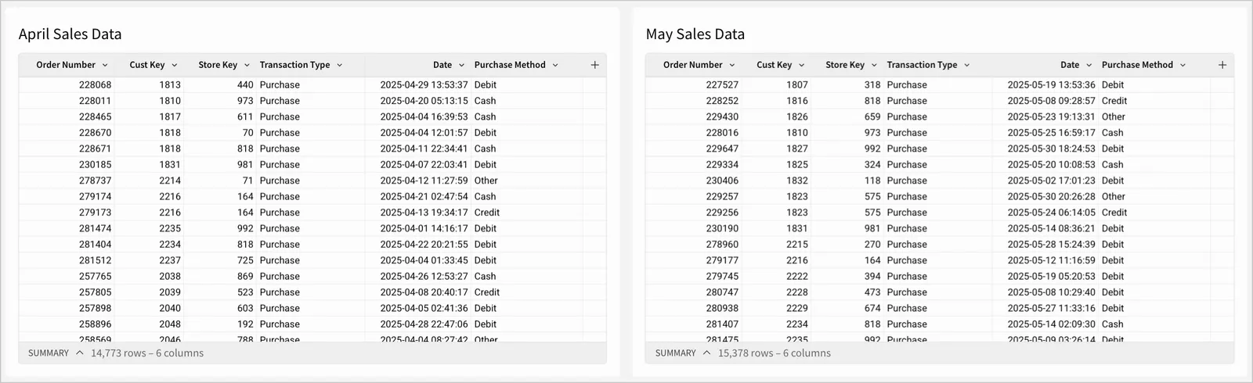Select Credit purchase method for order 279173
The width and height of the screenshot is (1253, 383).
tap(486, 213)
